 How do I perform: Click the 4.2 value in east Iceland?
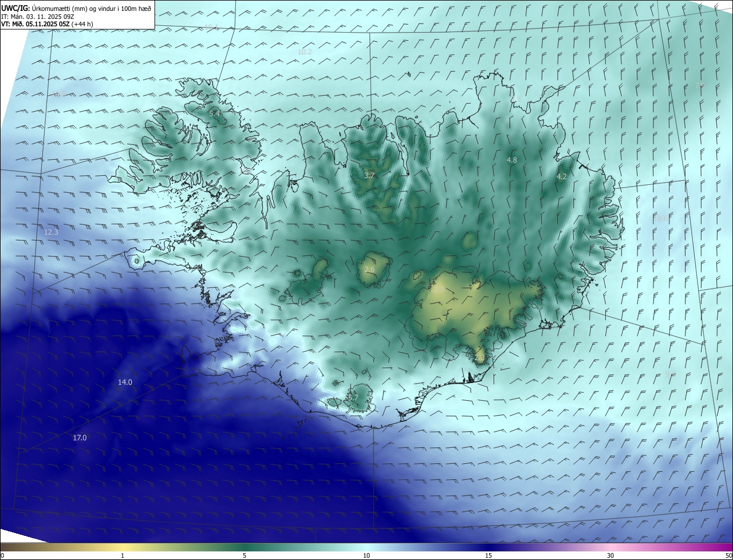562,178
